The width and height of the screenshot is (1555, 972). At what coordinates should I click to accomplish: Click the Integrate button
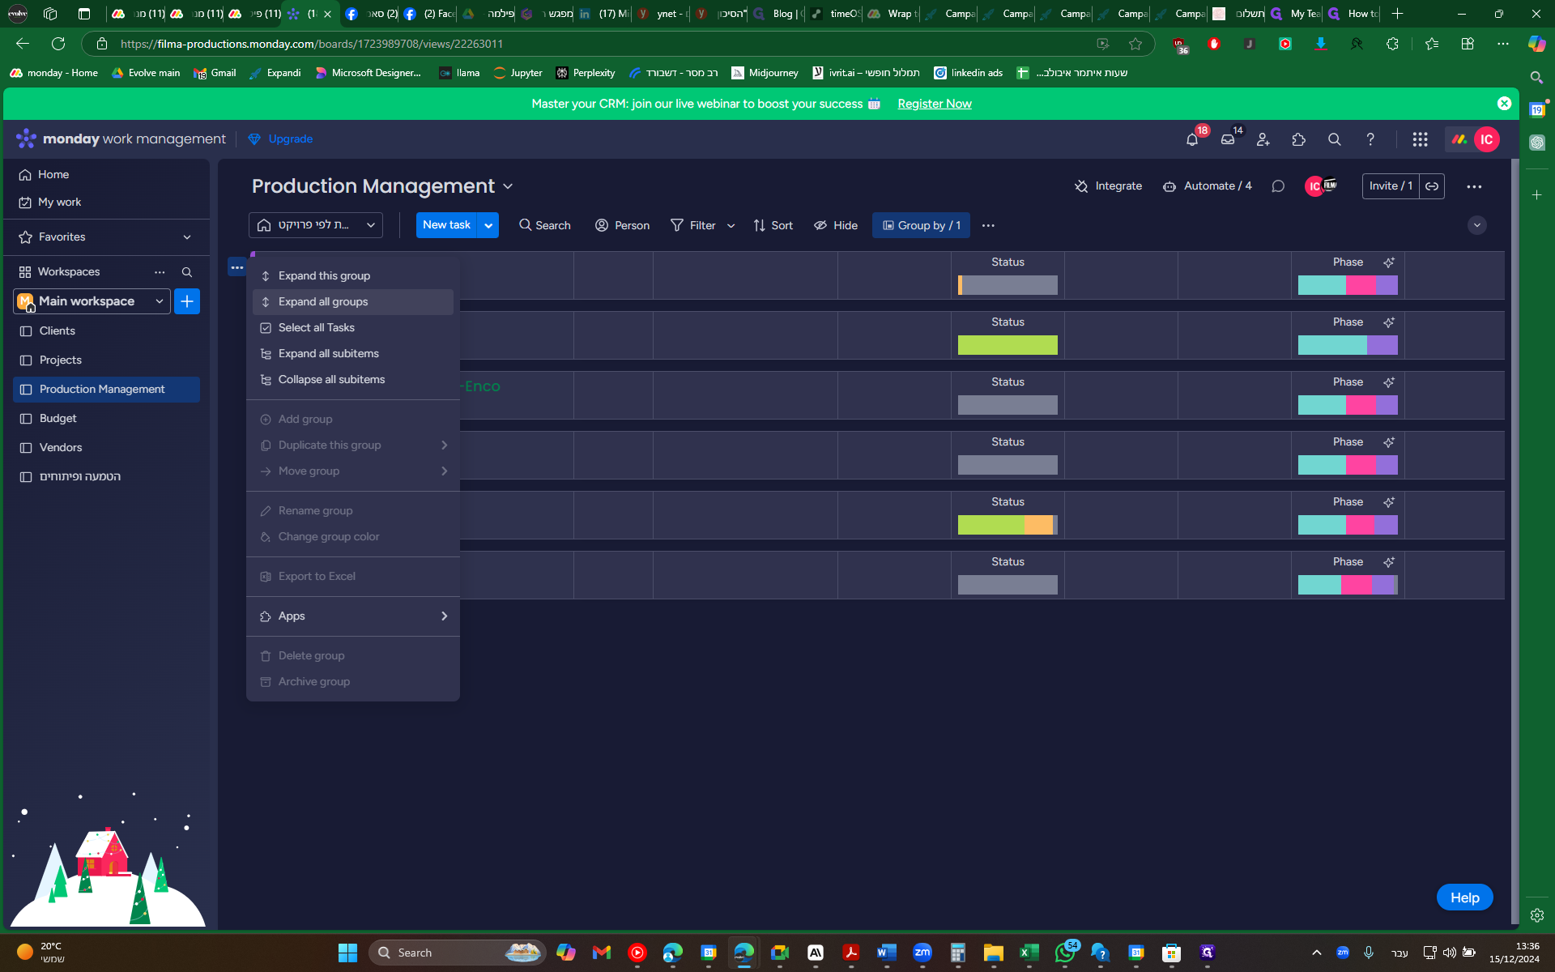[1108, 186]
